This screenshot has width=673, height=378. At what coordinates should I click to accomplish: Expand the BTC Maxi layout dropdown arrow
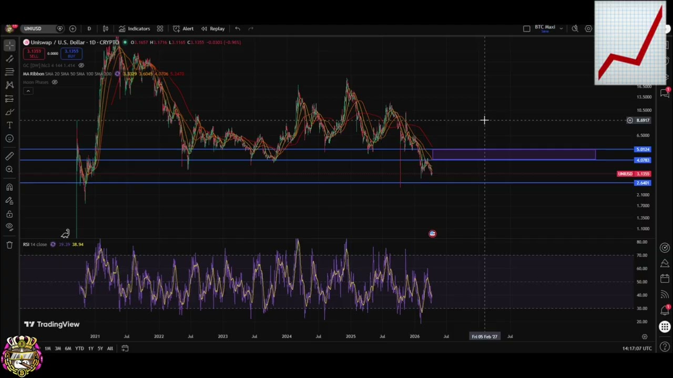[561, 28]
